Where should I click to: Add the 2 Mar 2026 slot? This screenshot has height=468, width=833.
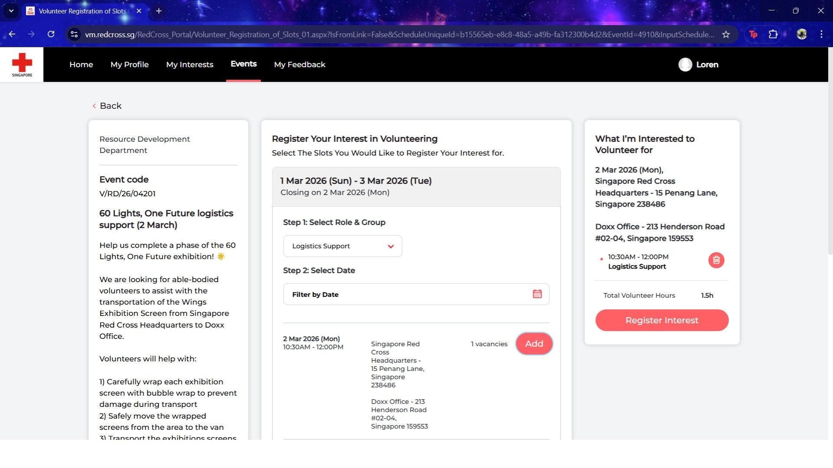point(534,344)
